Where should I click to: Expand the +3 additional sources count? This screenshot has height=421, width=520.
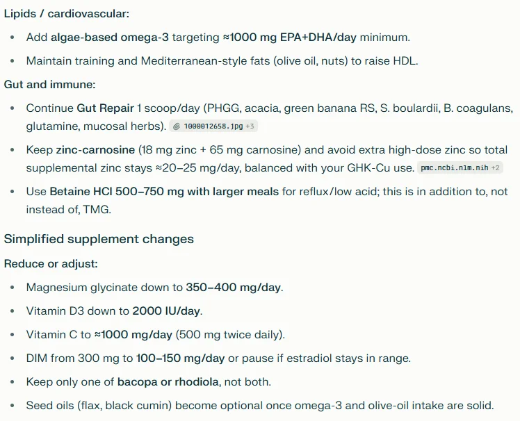250,126
